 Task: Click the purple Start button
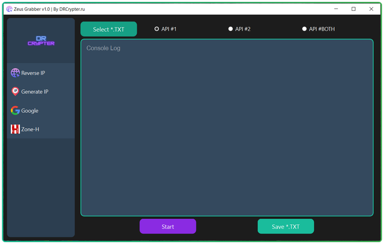click(x=167, y=227)
